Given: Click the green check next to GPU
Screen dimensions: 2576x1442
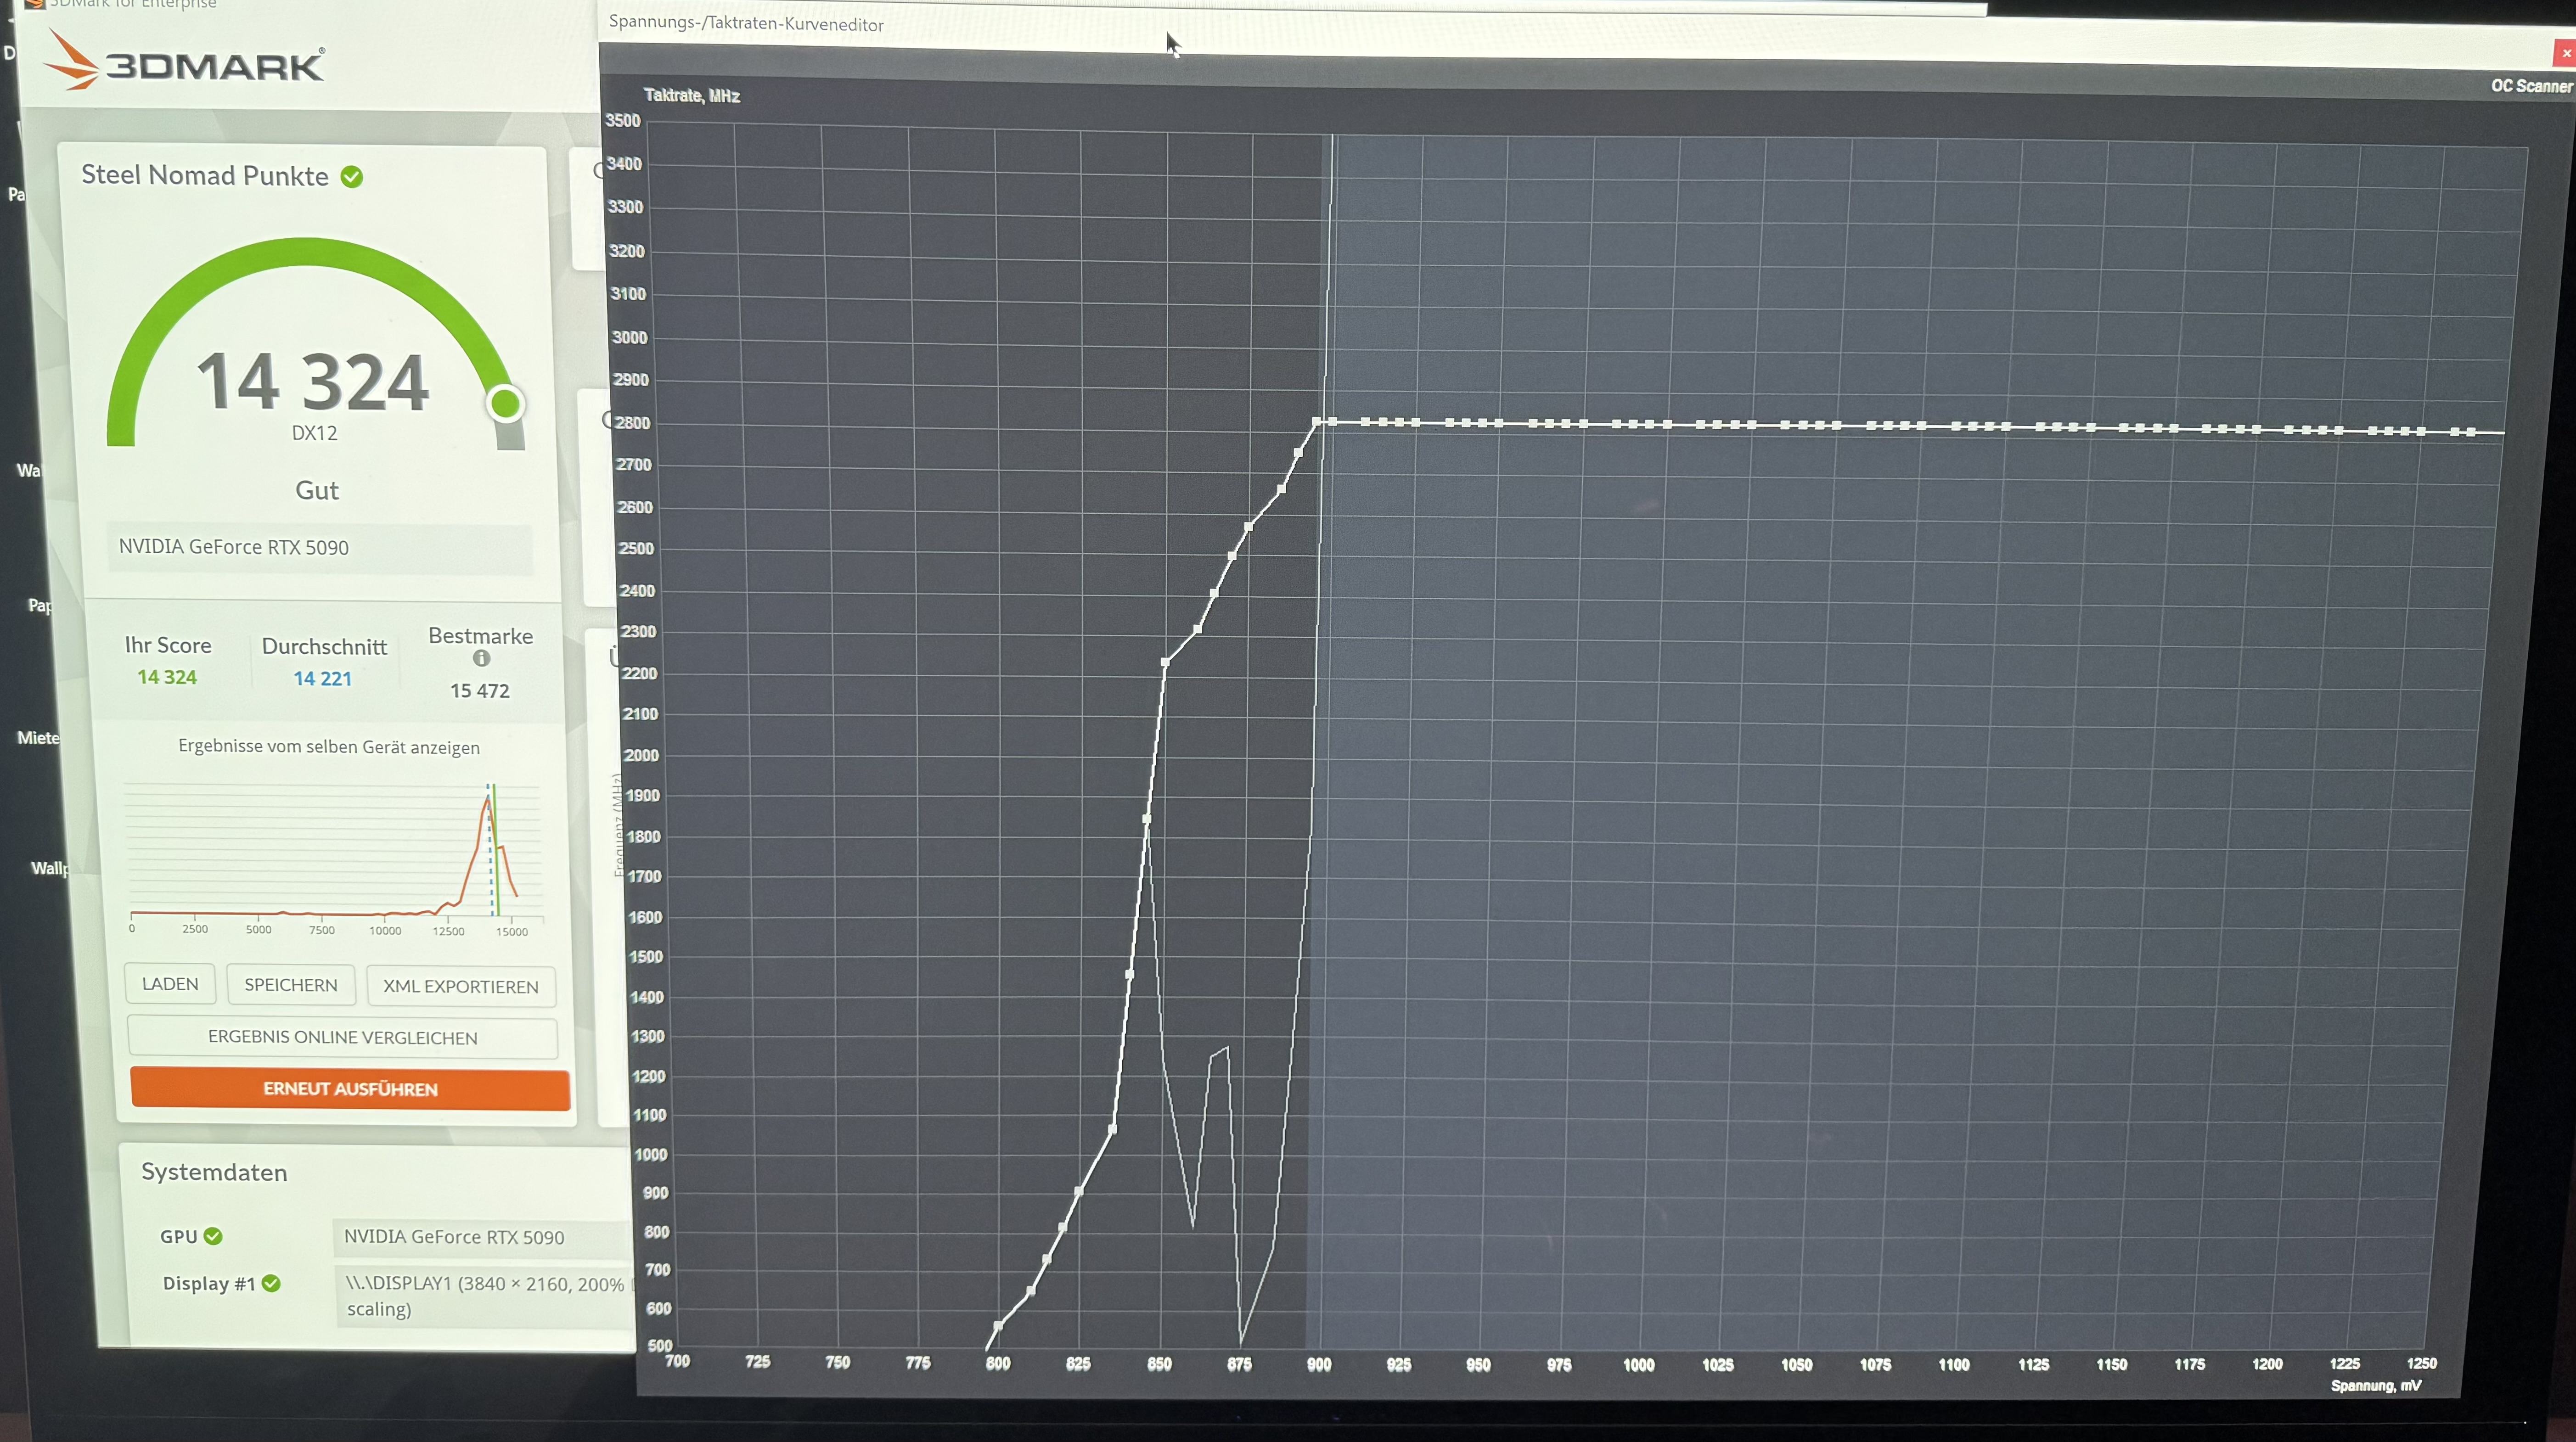Looking at the screenshot, I should point(213,1236).
